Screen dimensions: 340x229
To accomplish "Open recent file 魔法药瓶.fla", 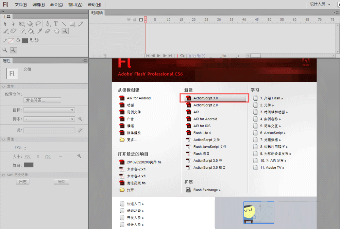I will (136, 183).
